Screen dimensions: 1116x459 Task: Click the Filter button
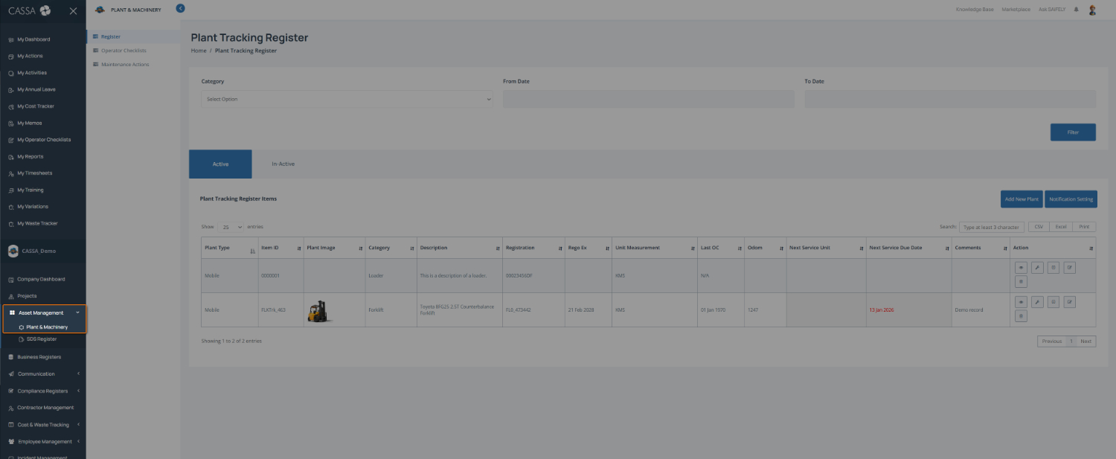coord(1073,132)
